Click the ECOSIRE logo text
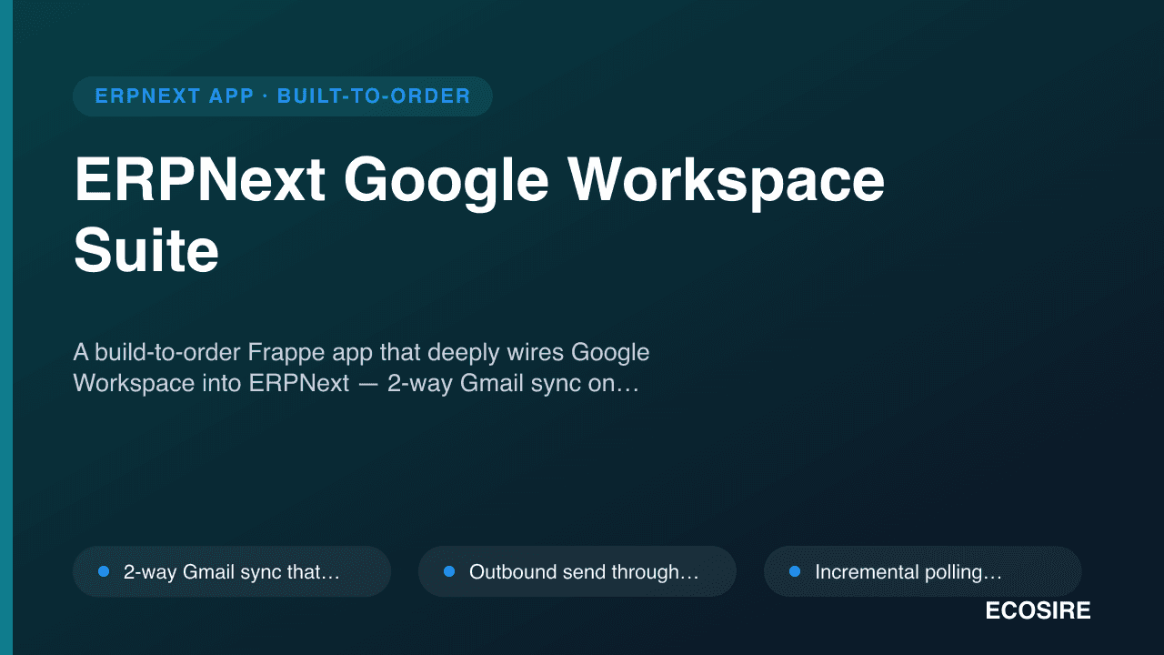This screenshot has width=1164, height=655. 1038,611
